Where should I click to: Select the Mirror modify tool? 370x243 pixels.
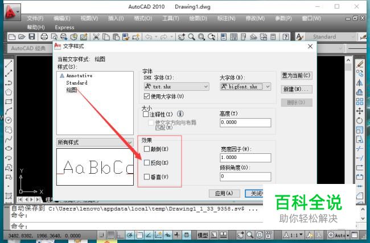360,83
